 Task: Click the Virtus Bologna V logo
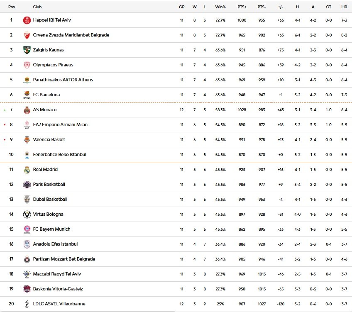click(27, 214)
